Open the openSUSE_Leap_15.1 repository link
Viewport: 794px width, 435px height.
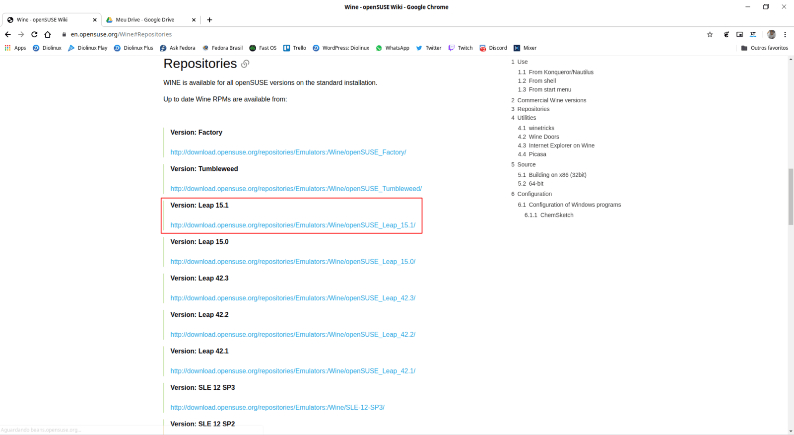(293, 225)
